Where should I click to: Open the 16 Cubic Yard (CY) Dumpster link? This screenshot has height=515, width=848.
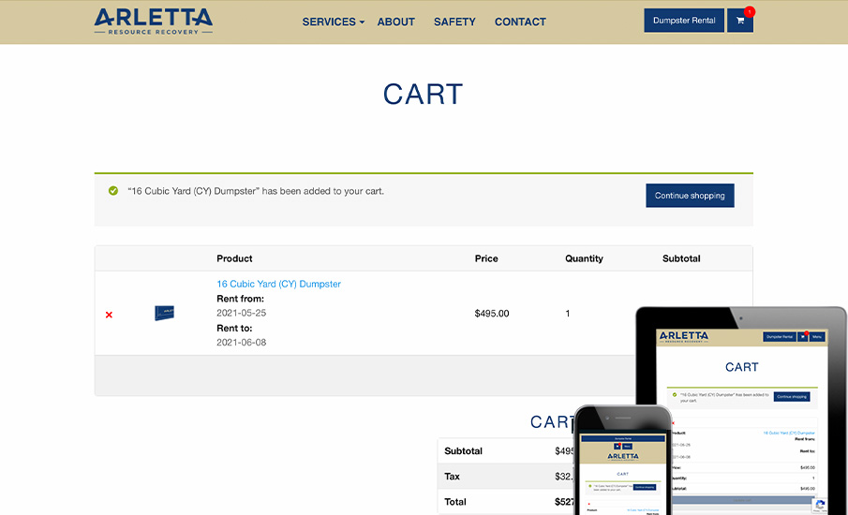tap(278, 284)
